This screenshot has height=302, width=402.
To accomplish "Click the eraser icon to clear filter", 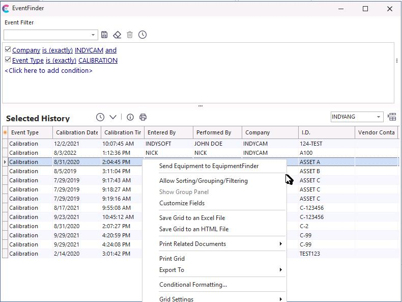I will point(117,35).
